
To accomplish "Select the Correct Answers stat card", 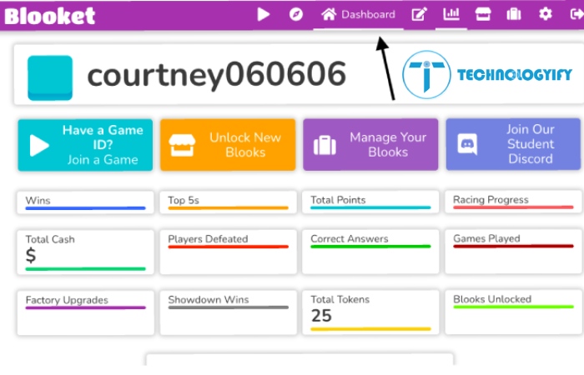I will coord(370,252).
